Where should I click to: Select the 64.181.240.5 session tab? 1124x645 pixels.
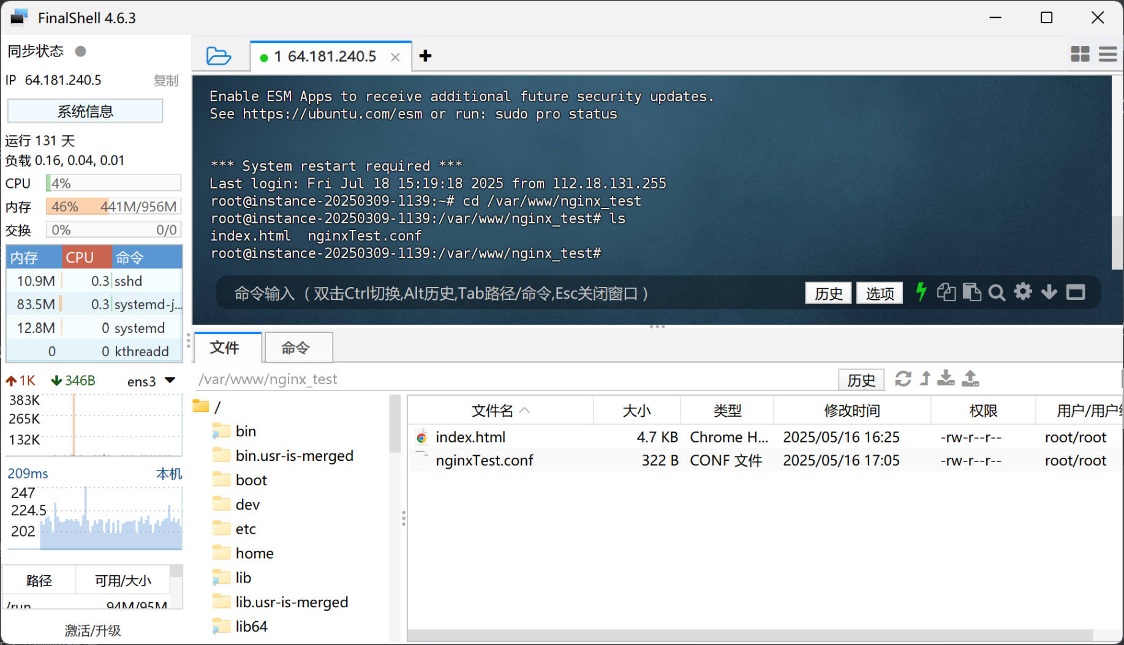point(325,57)
